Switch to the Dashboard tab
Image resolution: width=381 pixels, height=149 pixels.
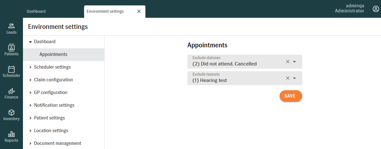[36, 11]
